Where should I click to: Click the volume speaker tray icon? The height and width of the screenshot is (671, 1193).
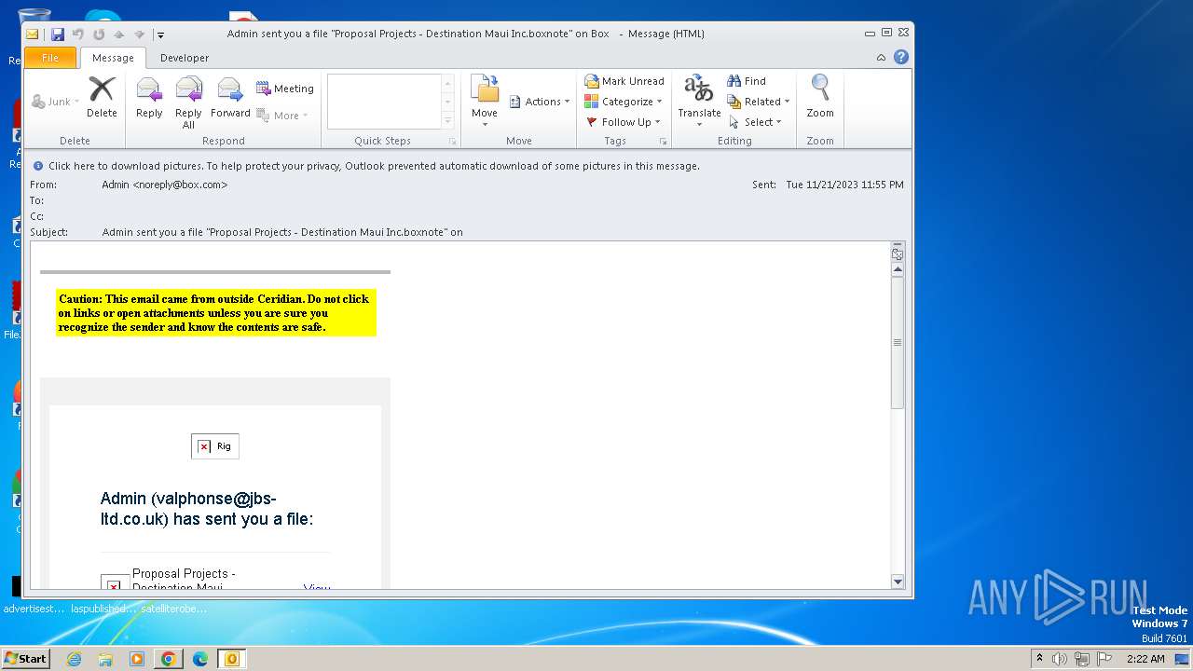[x=1060, y=659]
